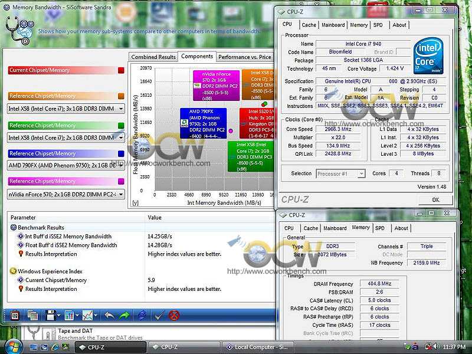Click the stethoscope logo in Sandra's header
Screen dimensions: 472x354
(x=19, y=31)
